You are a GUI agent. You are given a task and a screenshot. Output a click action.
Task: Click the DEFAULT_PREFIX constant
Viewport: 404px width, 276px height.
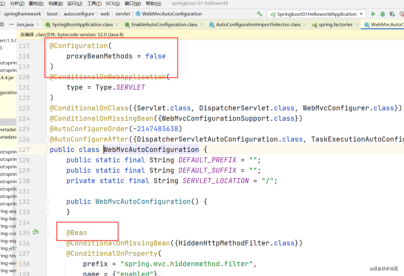coord(207,160)
